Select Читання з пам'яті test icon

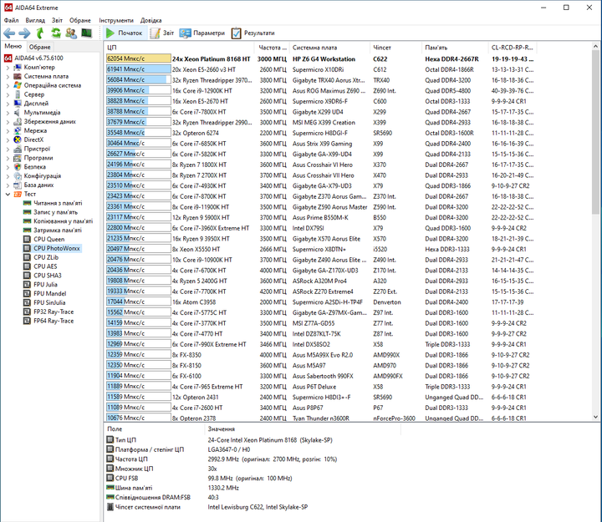click(27, 203)
